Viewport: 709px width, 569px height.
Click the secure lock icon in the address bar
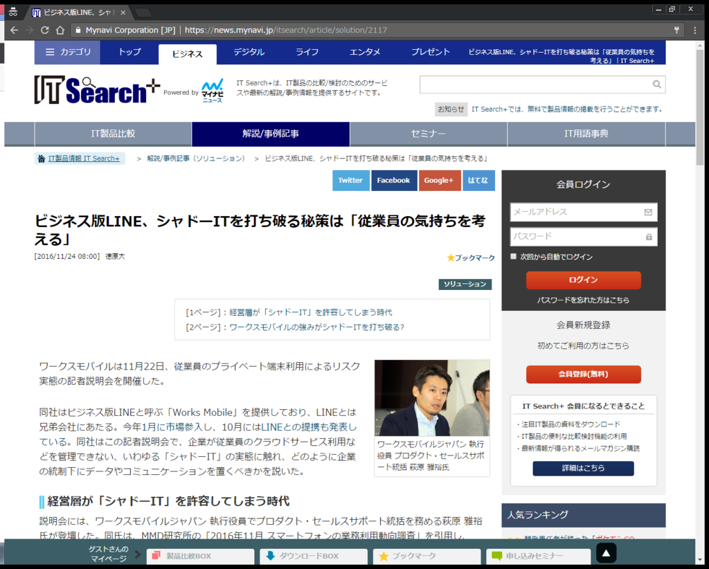tap(78, 30)
